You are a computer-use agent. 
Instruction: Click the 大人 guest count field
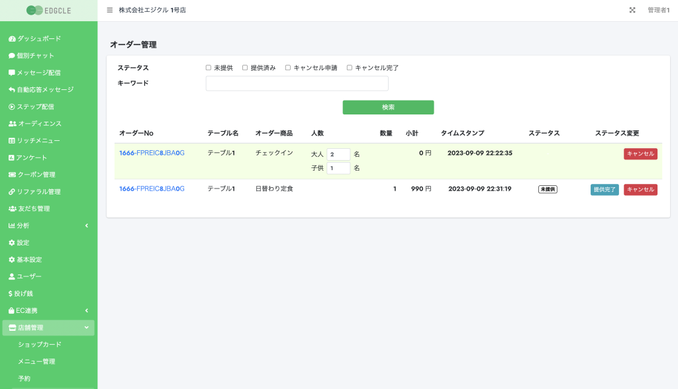pyautogui.click(x=338, y=154)
